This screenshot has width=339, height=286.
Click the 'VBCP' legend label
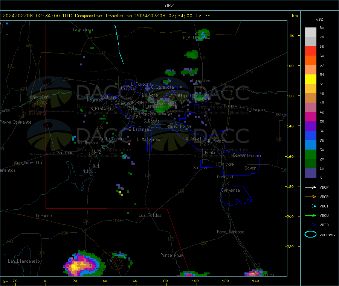pos(324,187)
